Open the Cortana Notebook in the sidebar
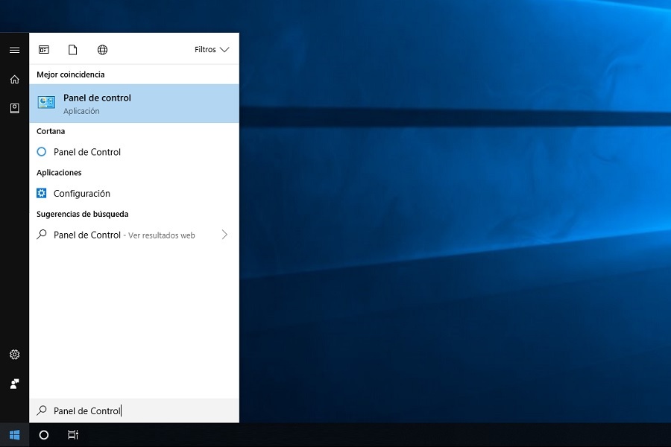671x447 pixels. click(x=14, y=108)
